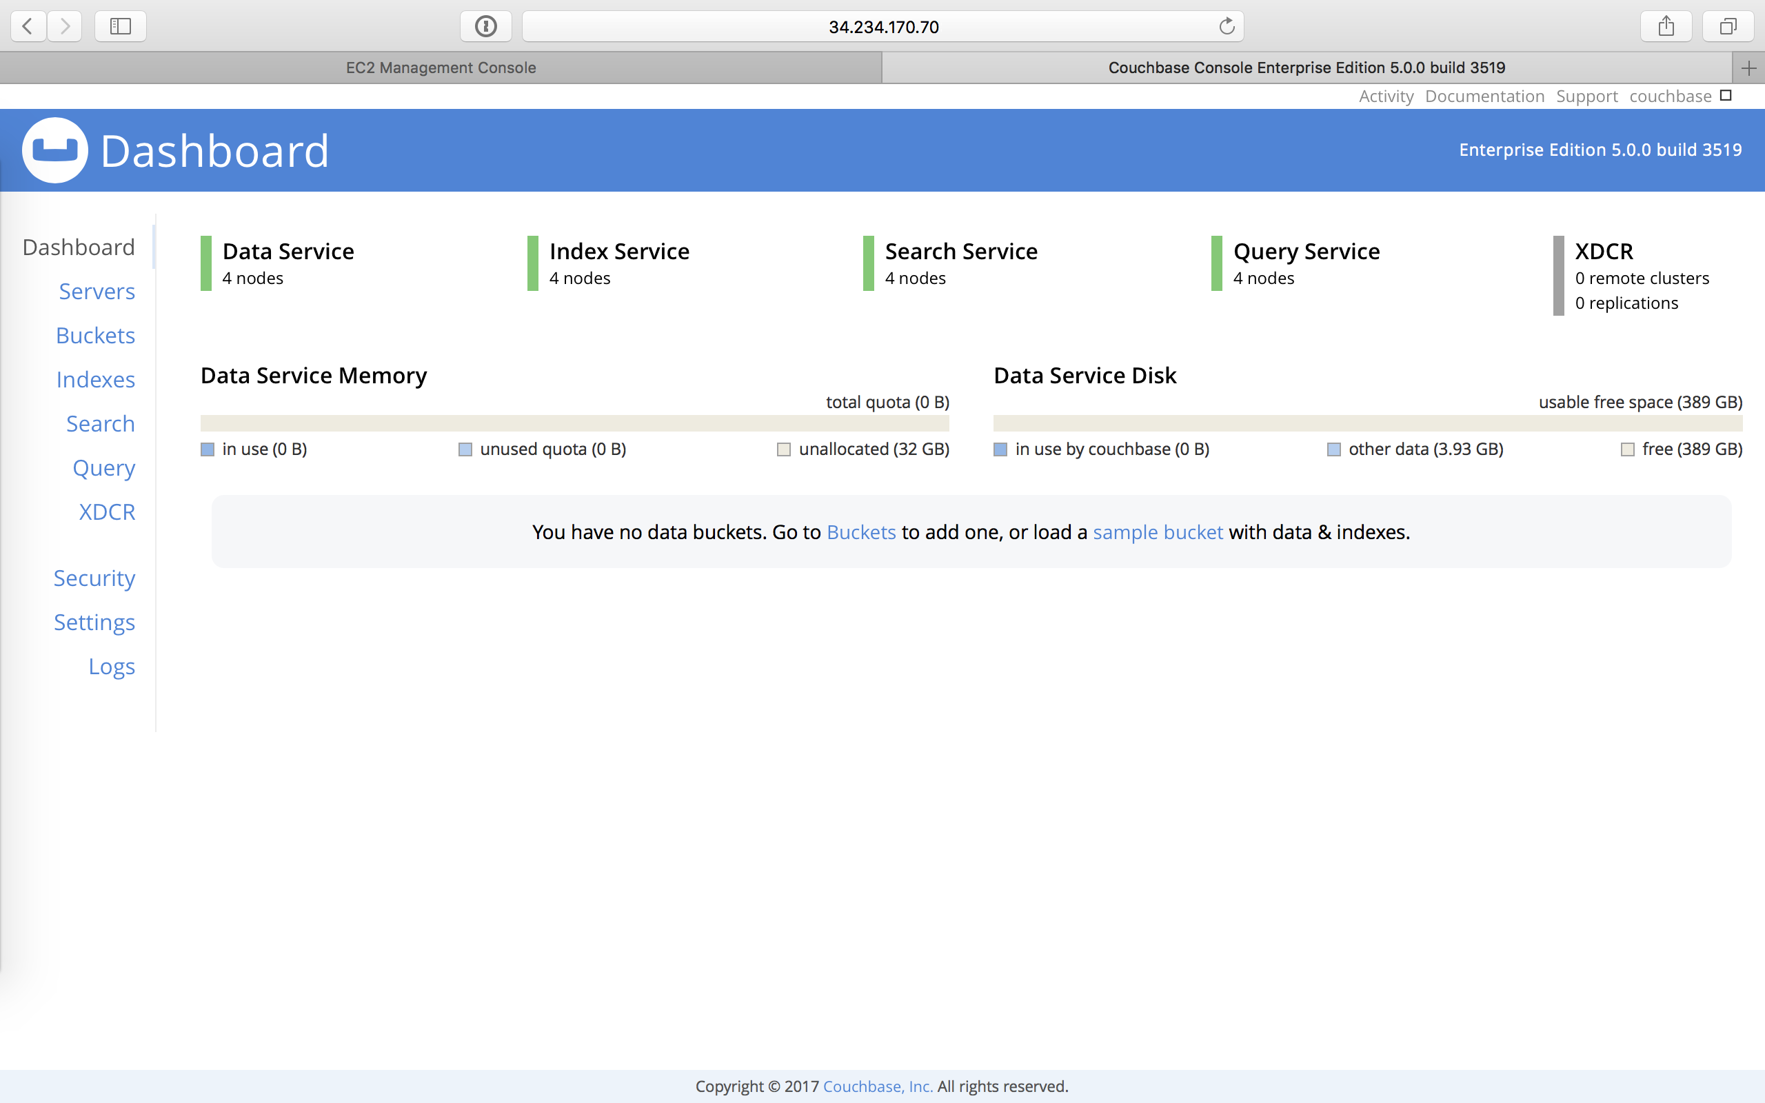
Task: Open Buckets in the sidebar
Action: pos(96,336)
